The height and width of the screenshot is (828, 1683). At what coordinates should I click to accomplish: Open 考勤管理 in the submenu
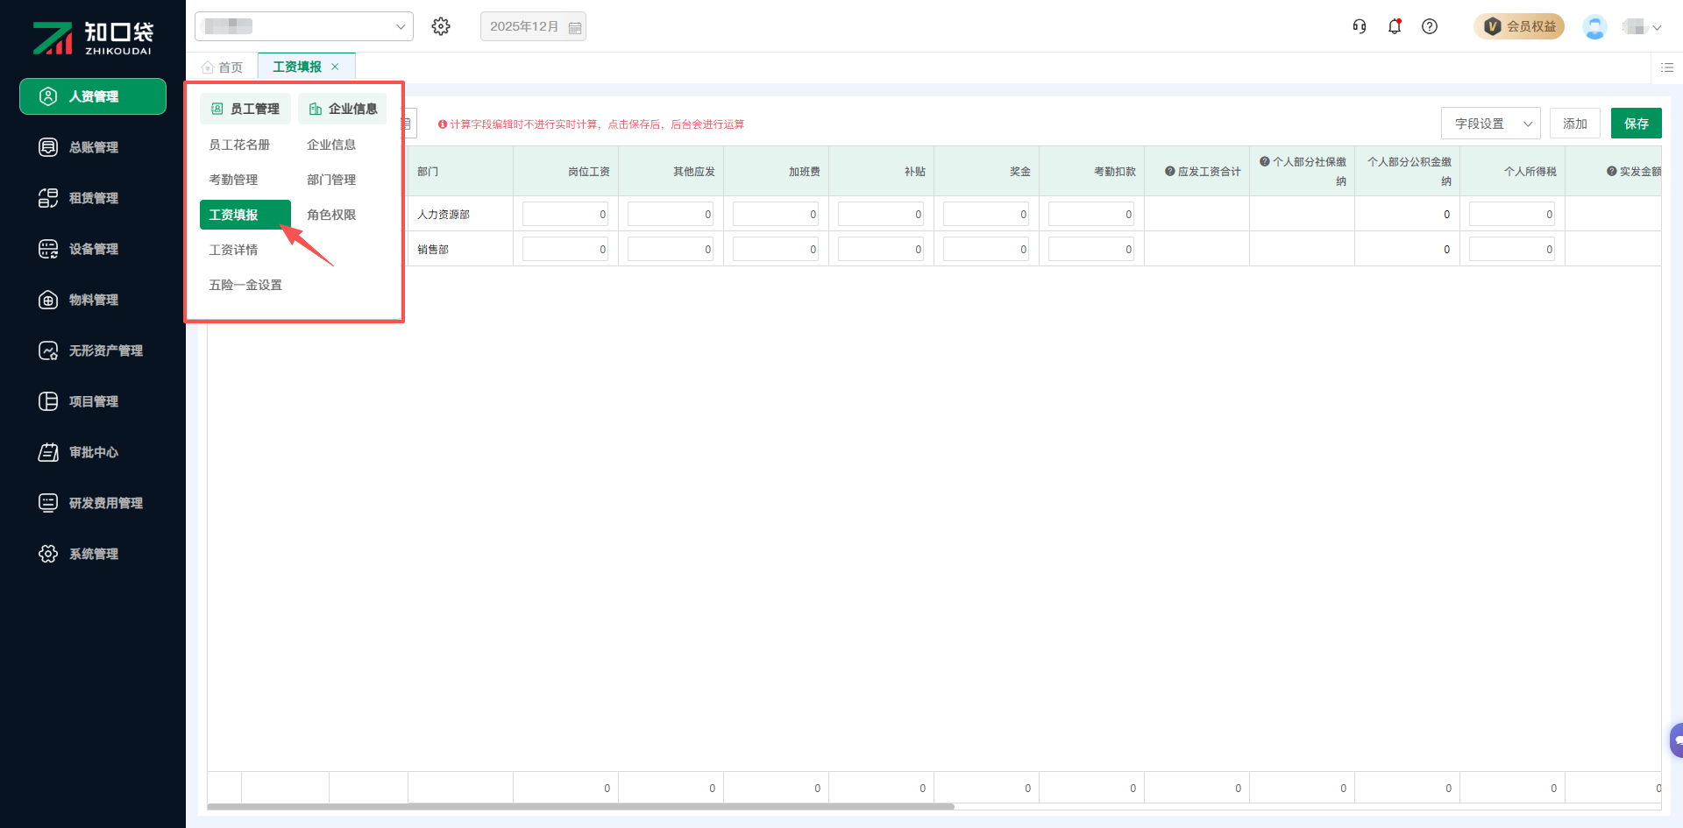coord(233,180)
